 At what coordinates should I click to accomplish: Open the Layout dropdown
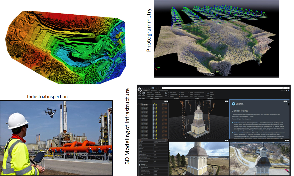207,95
